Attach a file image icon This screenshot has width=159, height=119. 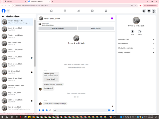[43, 110]
